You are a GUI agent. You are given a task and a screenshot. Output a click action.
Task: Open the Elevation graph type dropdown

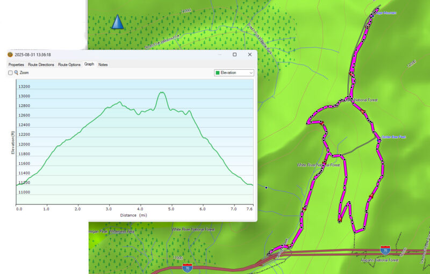point(234,73)
